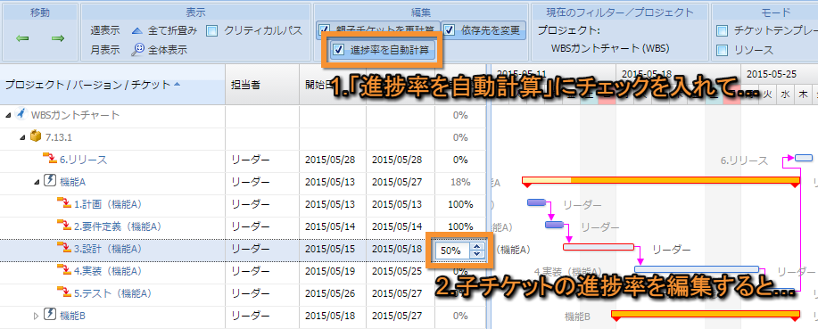Click the green right arrow move icon
The width and height of the screenshot is (818, 329).
pos(57,38)
